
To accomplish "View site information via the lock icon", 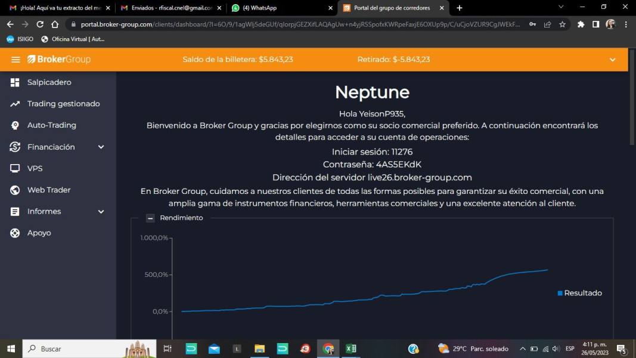I will tap(73, 24).
